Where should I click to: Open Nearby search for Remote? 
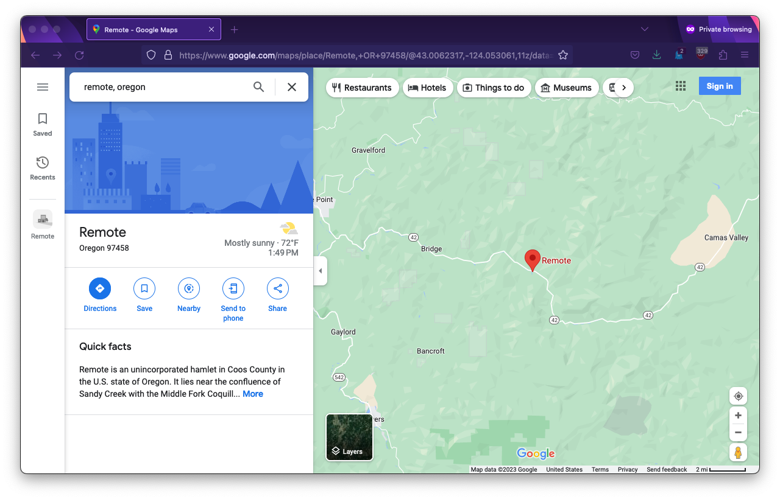[x=189, y=288]
